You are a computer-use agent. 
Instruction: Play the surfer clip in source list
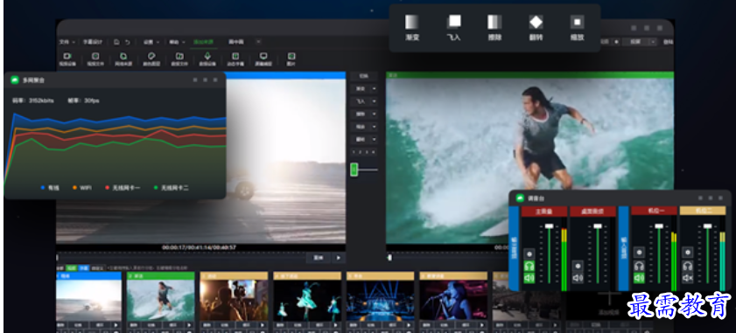click(189, 324)
